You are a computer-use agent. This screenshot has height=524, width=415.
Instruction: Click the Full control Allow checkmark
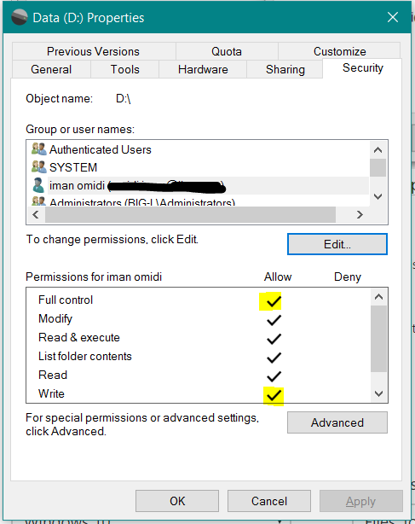[x=274, y=301]
